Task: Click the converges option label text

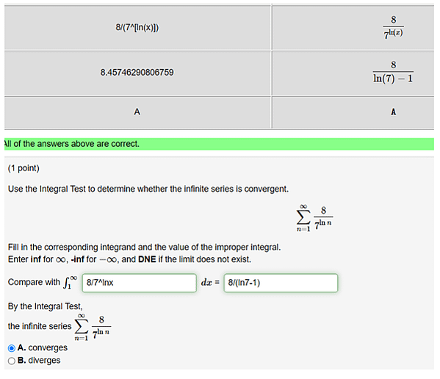Action: click(48, 348)
